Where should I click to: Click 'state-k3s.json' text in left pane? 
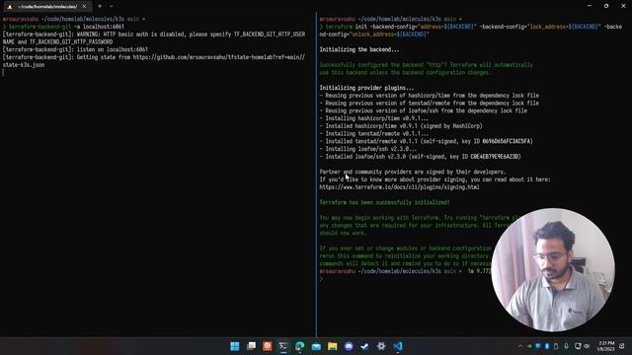(24, 65)
